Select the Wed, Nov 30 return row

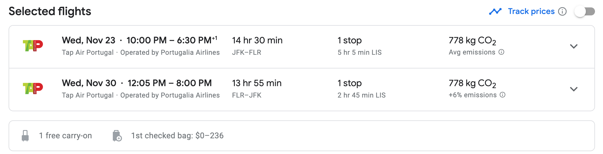tap(302, 90)
